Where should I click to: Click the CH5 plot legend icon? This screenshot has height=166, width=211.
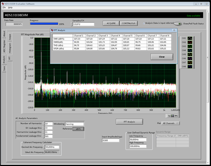point(190,54)
